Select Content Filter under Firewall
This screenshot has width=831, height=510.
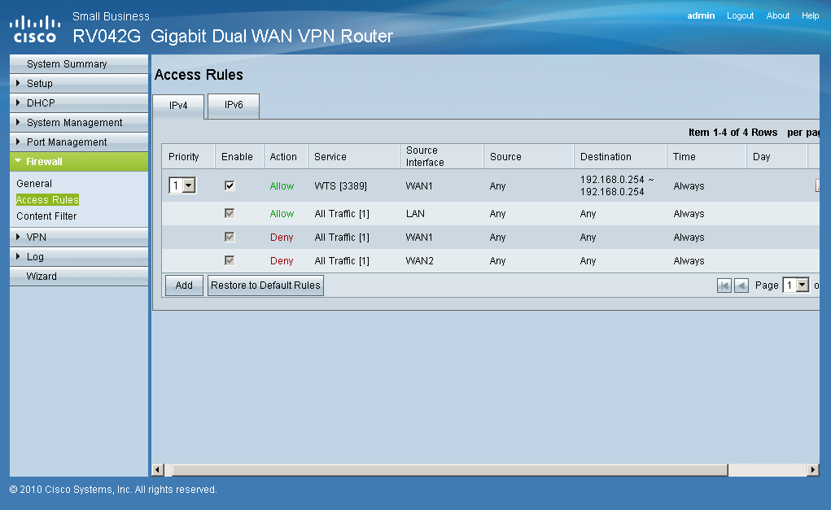pyautogui.click(x=46, y=216)
